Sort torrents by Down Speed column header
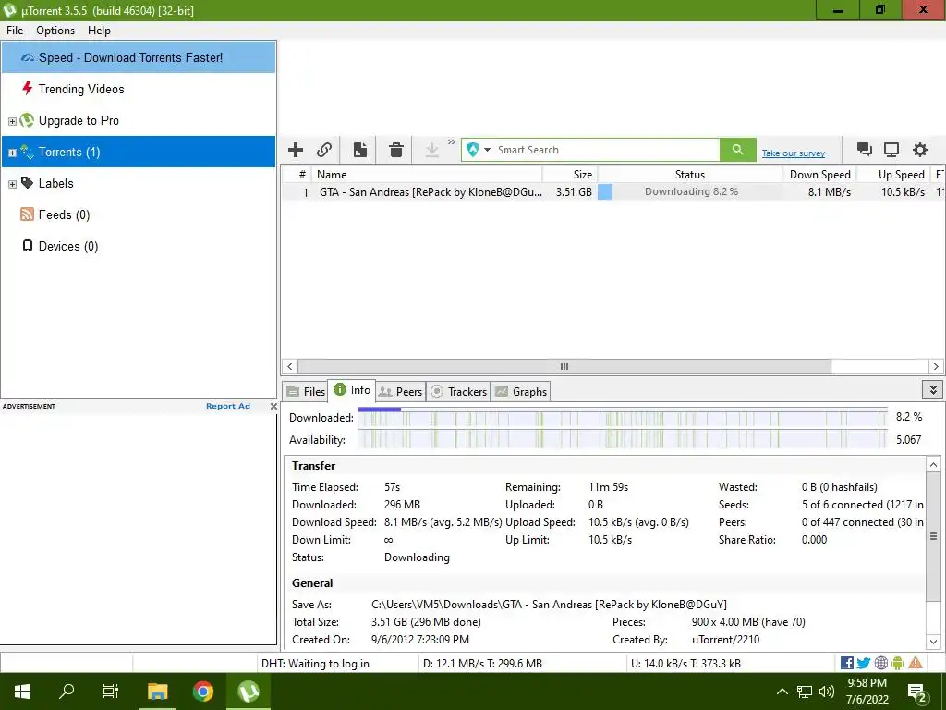The image size is (946, 710). tap(819, 175)
